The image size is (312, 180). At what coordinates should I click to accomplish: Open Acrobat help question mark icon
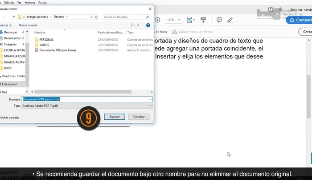pyautogui.click(x=271, y=9)
